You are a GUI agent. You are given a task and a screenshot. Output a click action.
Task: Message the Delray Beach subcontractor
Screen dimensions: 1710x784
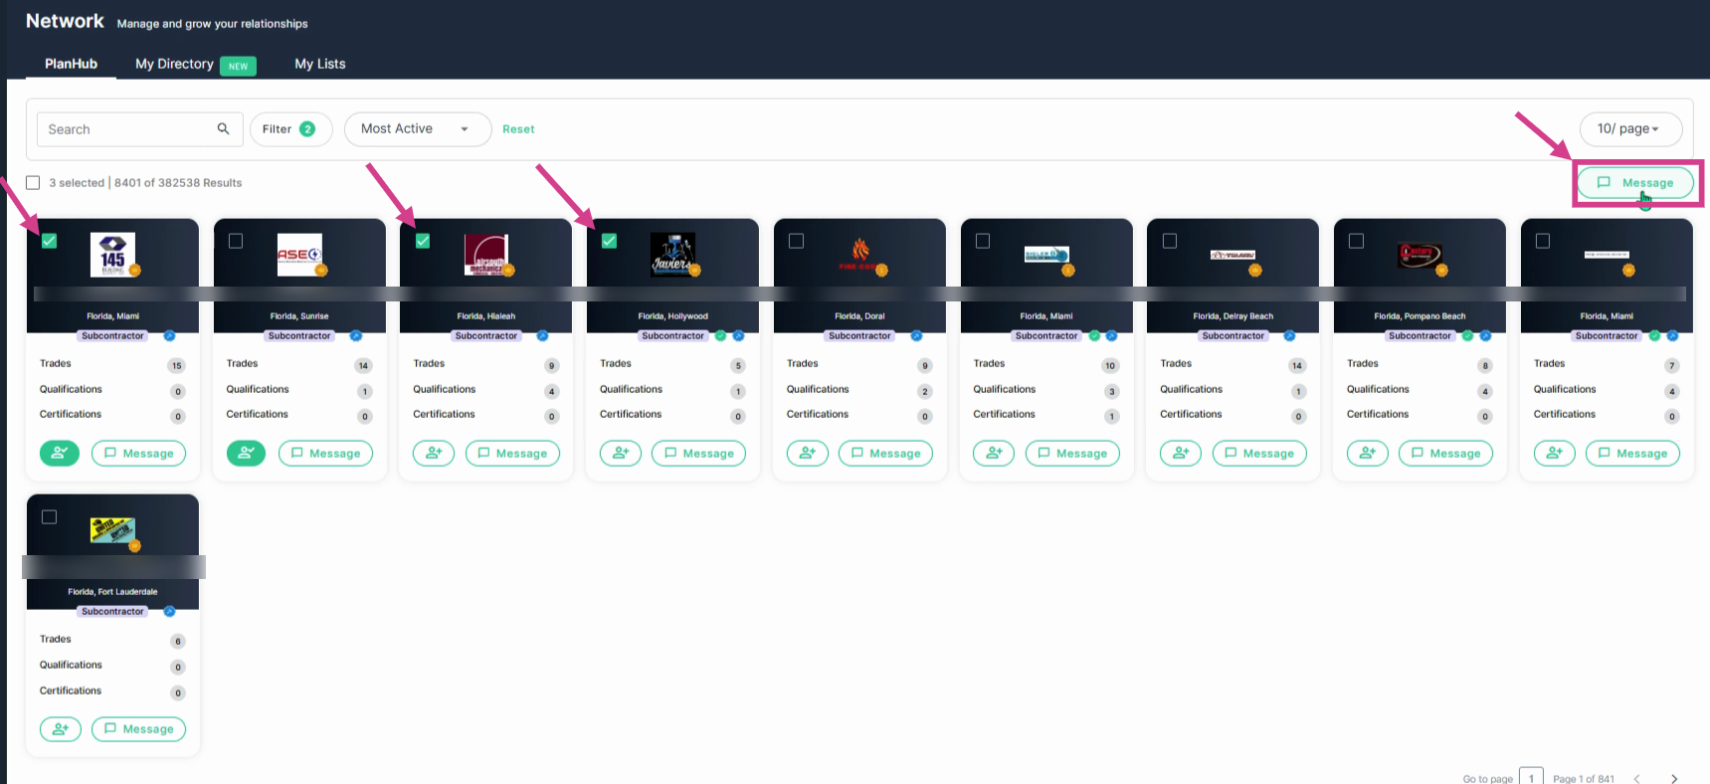pos(1259,454)
